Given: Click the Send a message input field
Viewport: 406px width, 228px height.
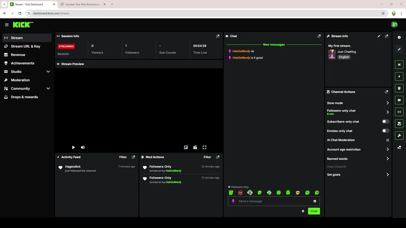Looking at the screenshot, I should click(x=274, y=201).
